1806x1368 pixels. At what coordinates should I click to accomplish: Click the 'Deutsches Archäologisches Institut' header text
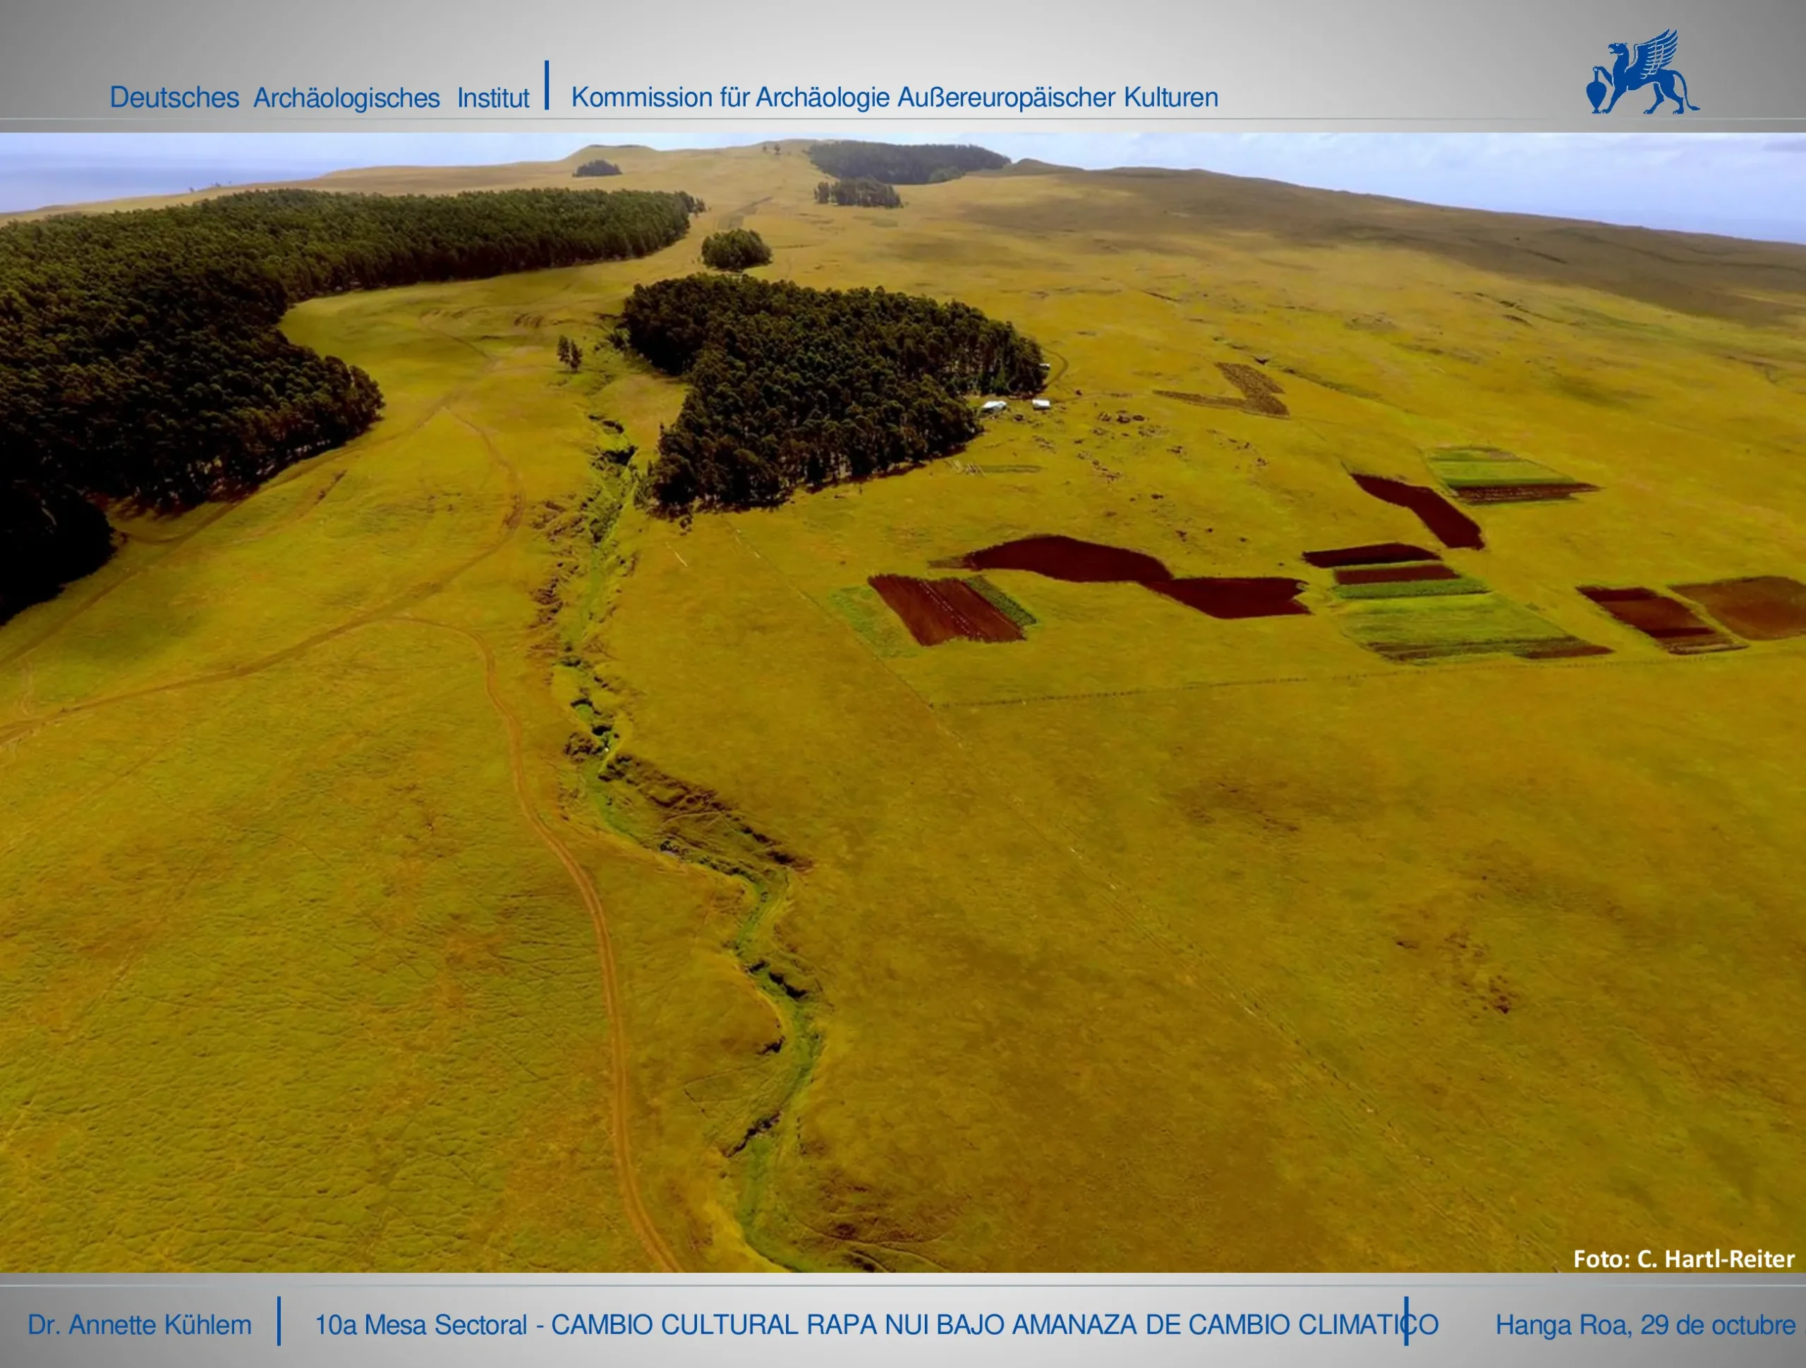point(320,97)
